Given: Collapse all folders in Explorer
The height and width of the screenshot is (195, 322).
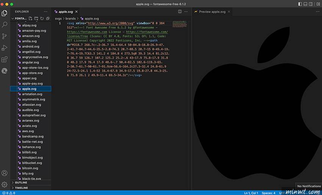Looking at the screenshot, I should (x=48, y=18).
